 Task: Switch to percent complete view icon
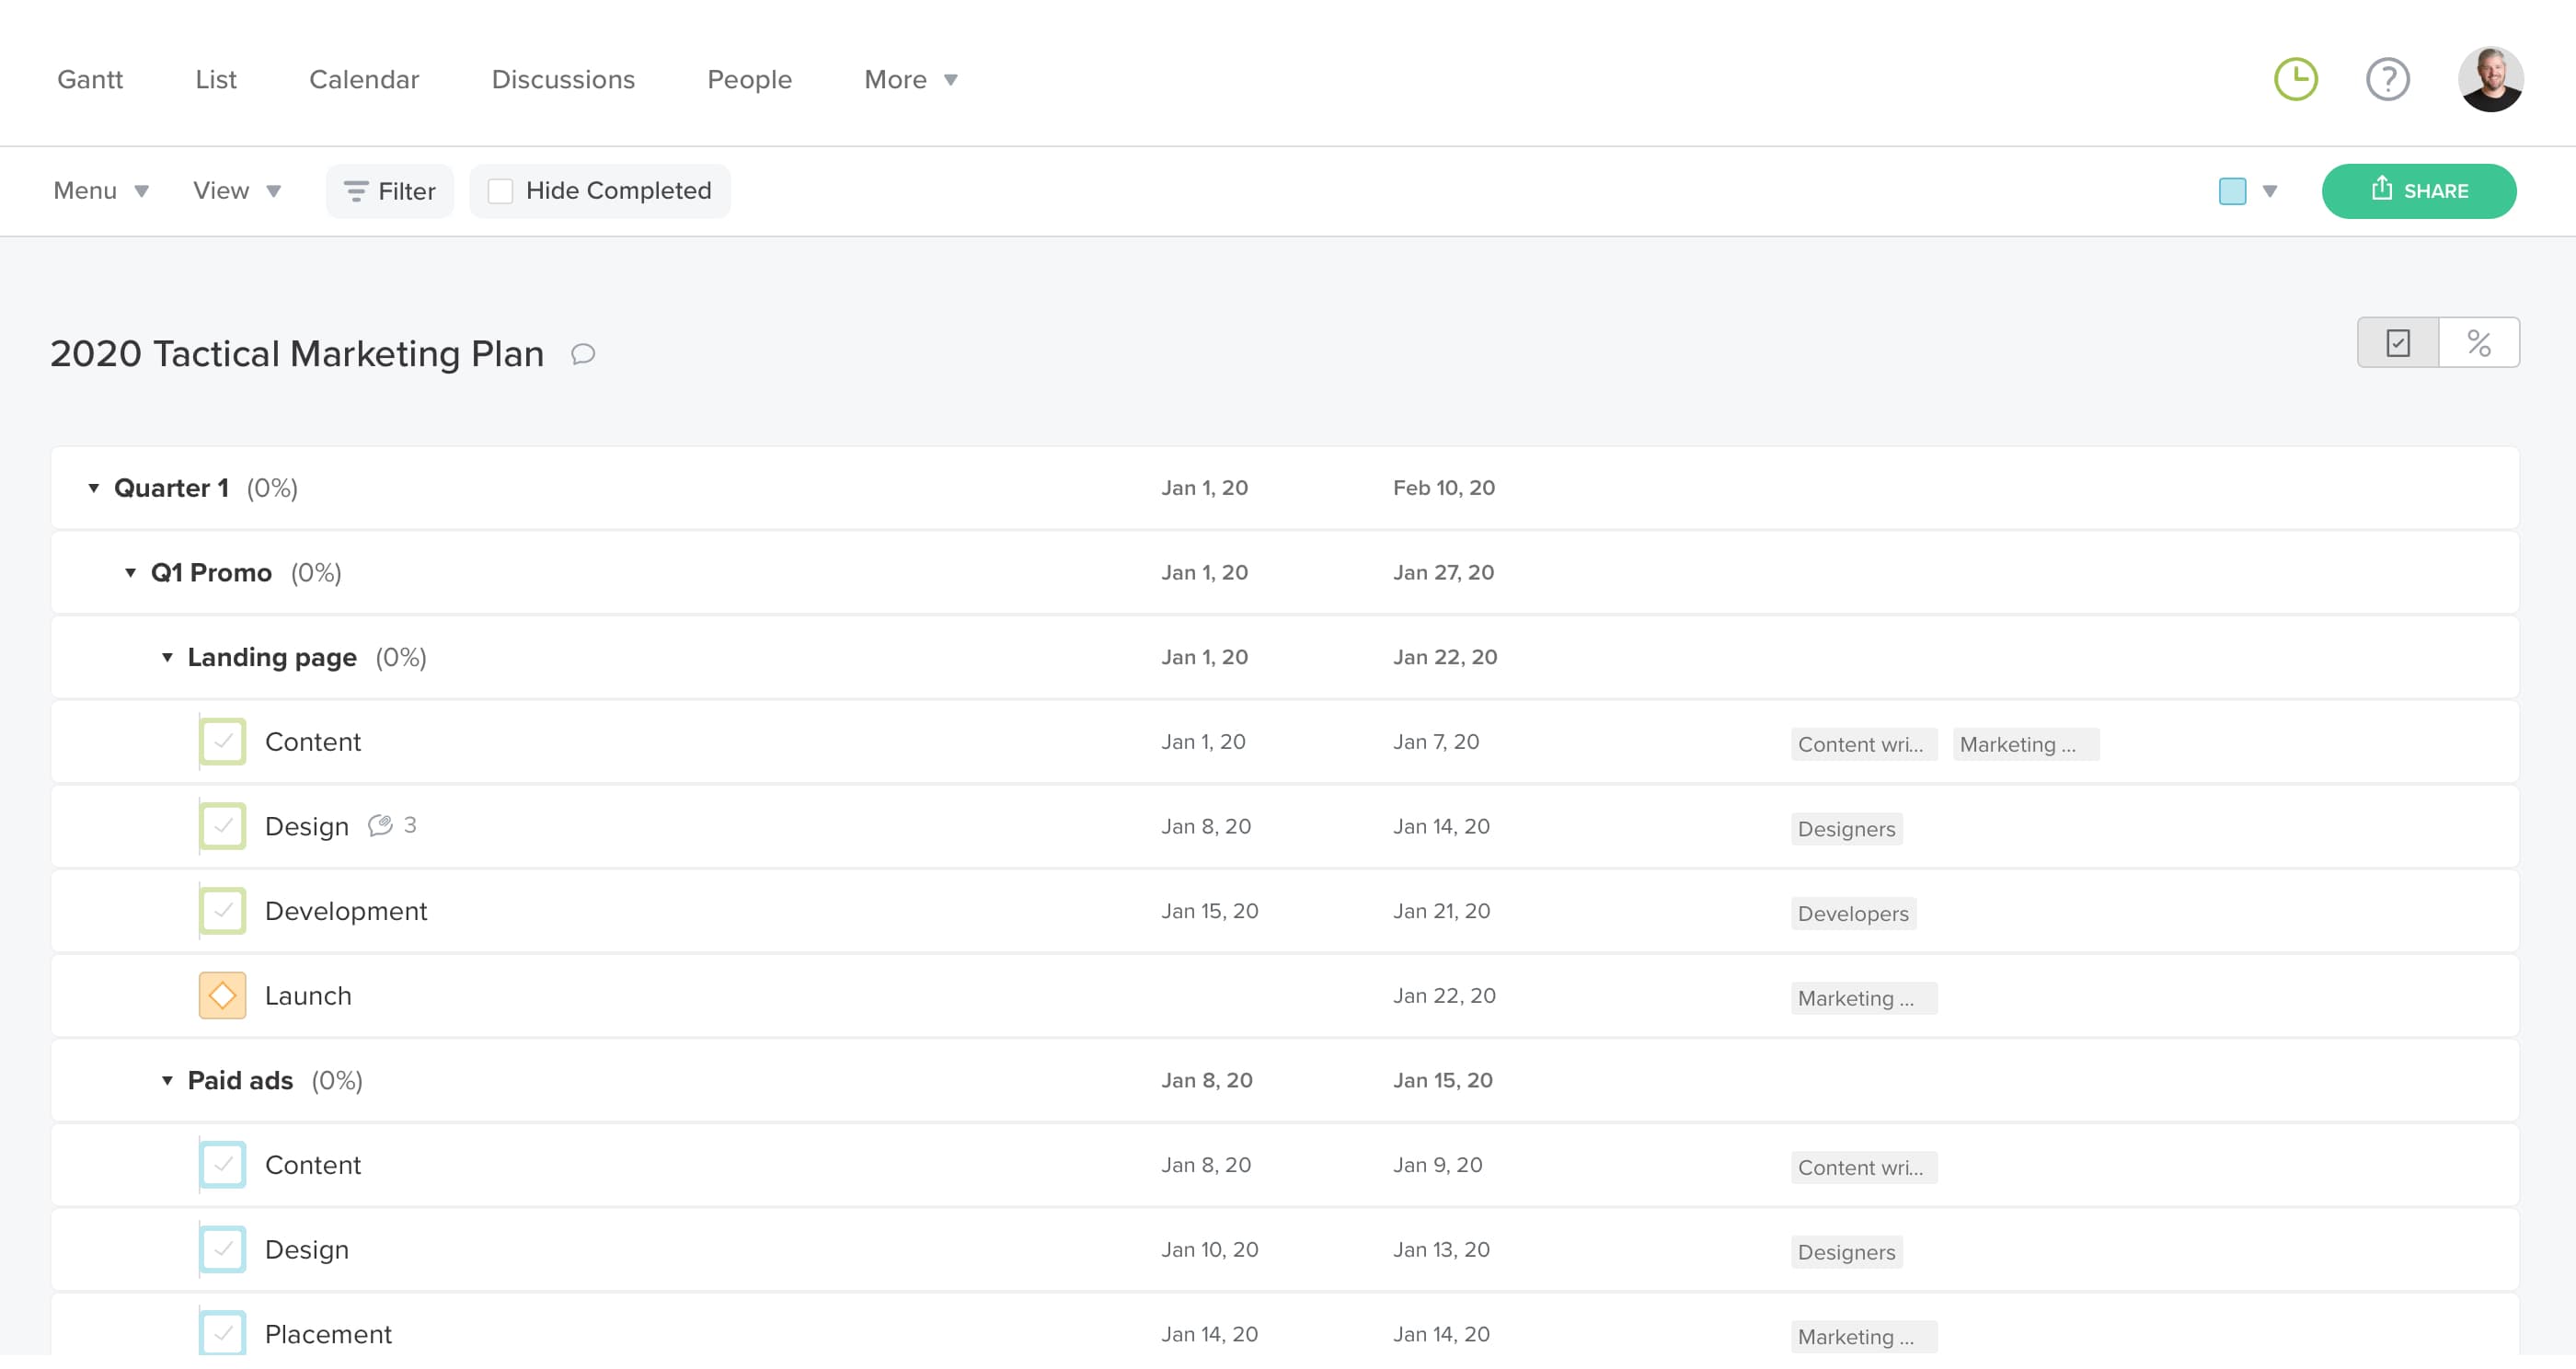point(2478,343)
